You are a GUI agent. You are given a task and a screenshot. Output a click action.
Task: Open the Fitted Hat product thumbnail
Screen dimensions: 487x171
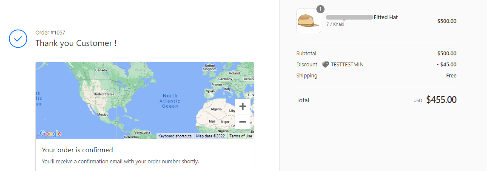tap(308, 21)
